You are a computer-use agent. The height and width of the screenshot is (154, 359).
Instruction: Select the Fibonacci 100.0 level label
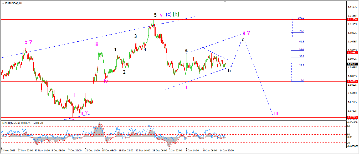click(301, 18)
